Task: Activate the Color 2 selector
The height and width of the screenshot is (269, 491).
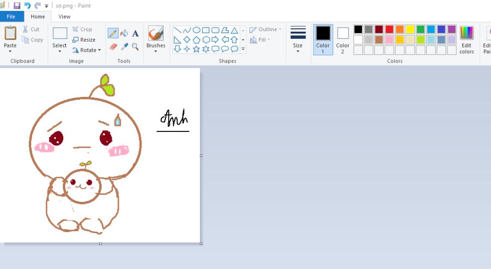Action: click(x=342, y=40)
